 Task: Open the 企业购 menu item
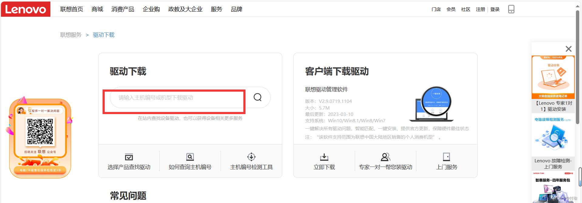pyautogui.click(x=151, y=9)
